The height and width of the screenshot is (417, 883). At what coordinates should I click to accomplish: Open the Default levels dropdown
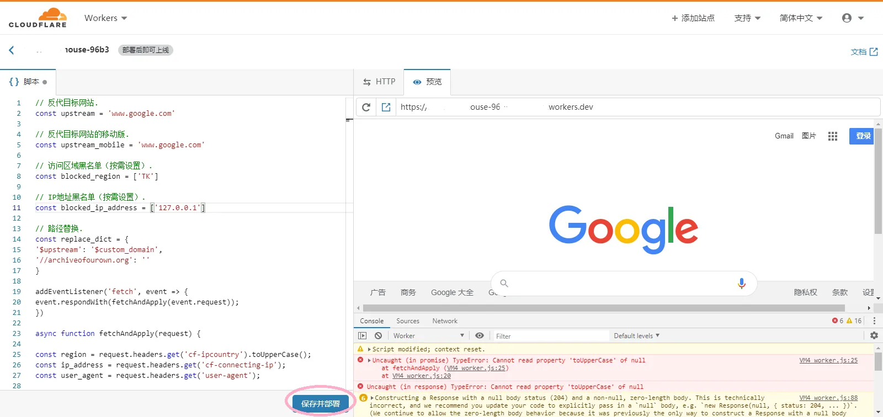tap(636, 335)
